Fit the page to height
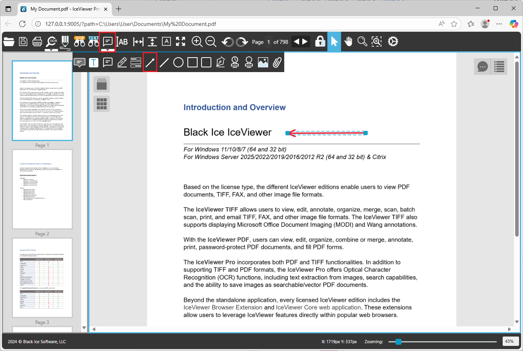 point(153,42)
